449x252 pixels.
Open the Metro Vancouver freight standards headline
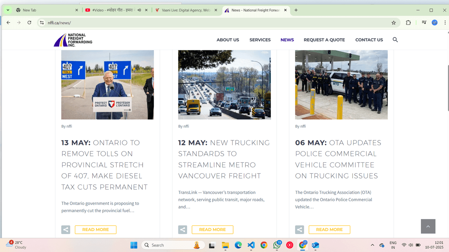point(224,159)
